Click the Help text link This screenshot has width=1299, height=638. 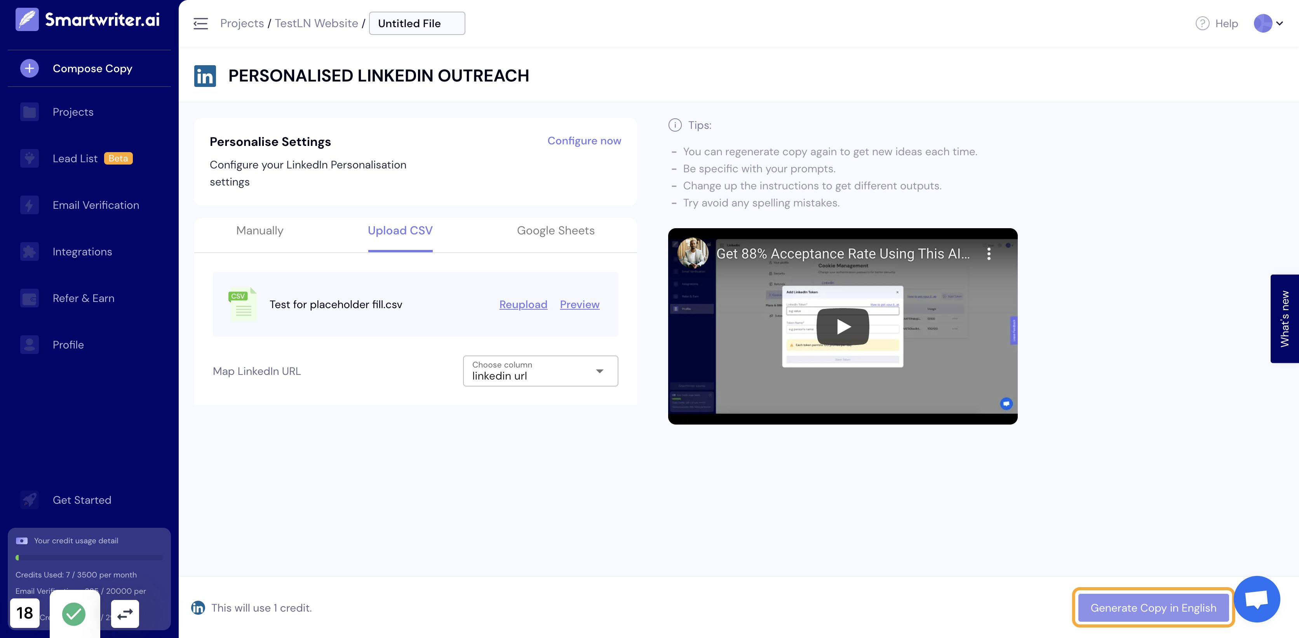coord(1226,23)
